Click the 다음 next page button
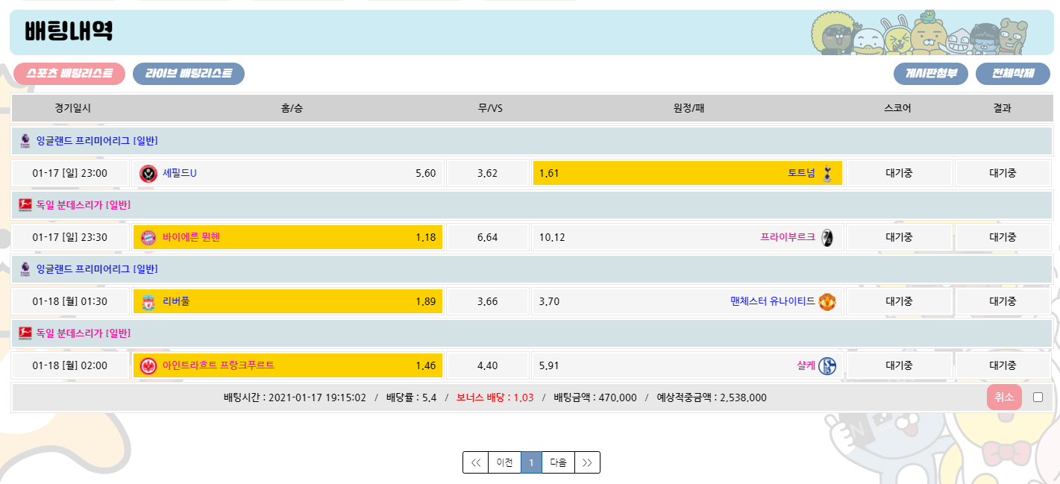1060x484 pixels. (558, 462)
